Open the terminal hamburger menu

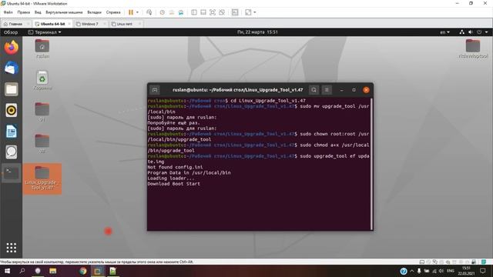coord(327,90)
